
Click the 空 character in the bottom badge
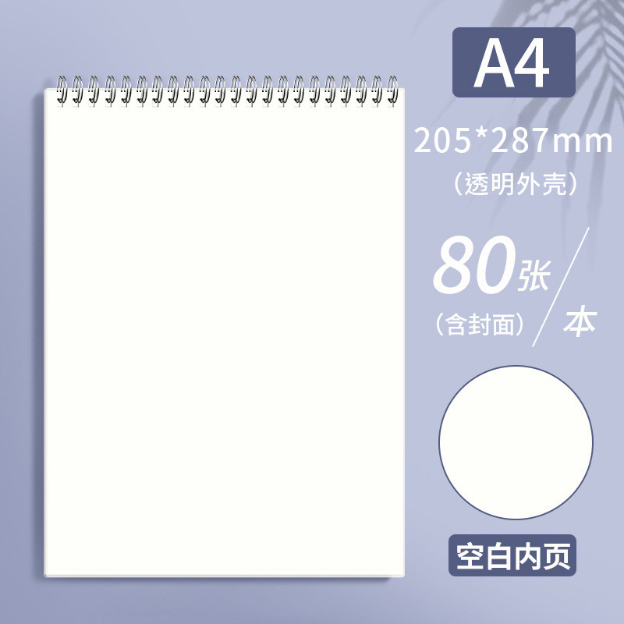coord(470,555)
